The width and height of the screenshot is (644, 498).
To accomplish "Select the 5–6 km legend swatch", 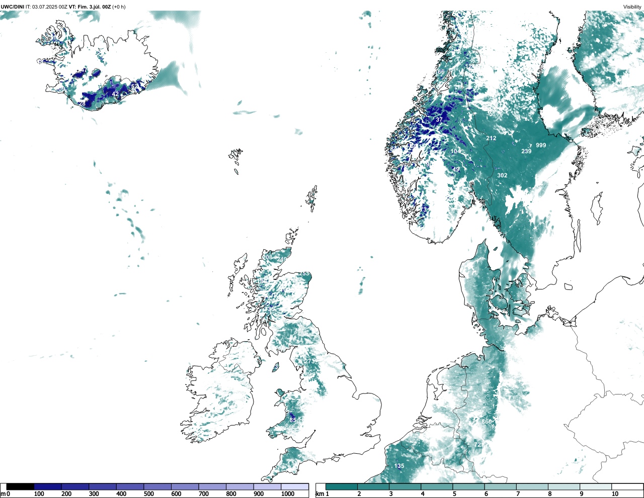I will pyautogui.click(x=468, y=487).
